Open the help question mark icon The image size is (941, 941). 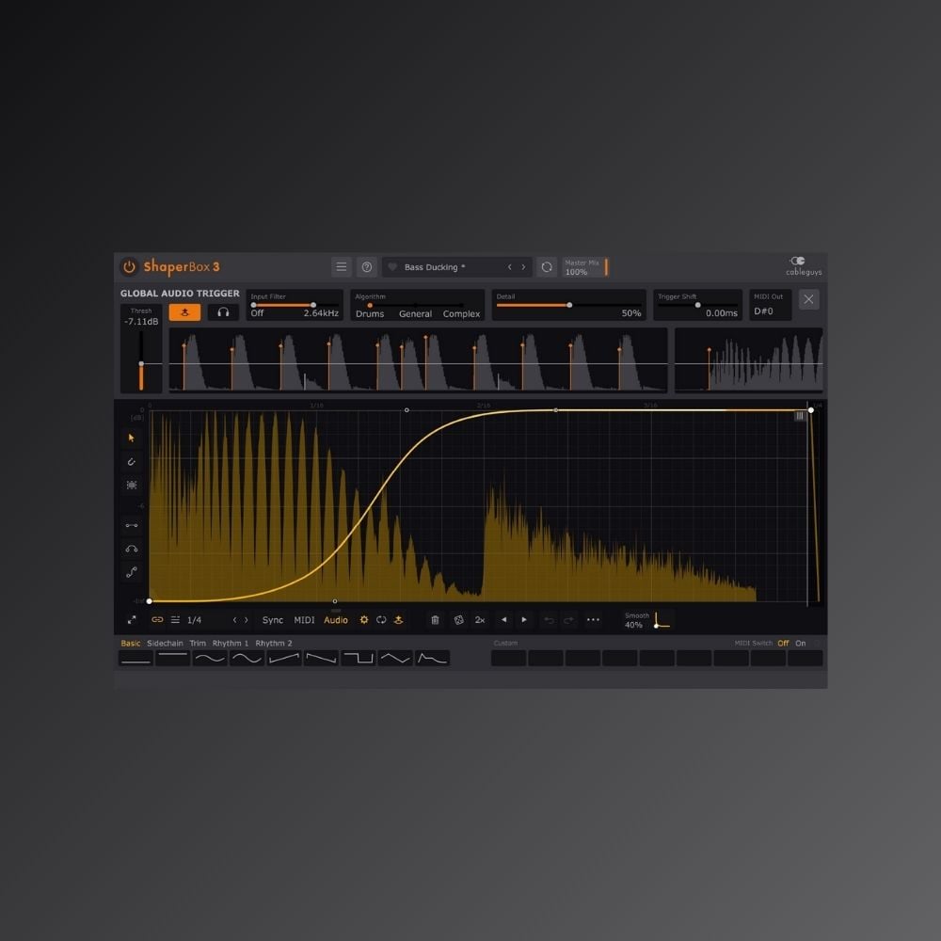pyautogui.click(x=367, y=267)
